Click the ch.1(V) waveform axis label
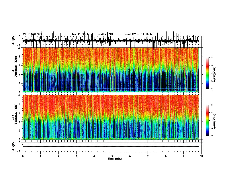227x175 pixels. click(14, 41)
